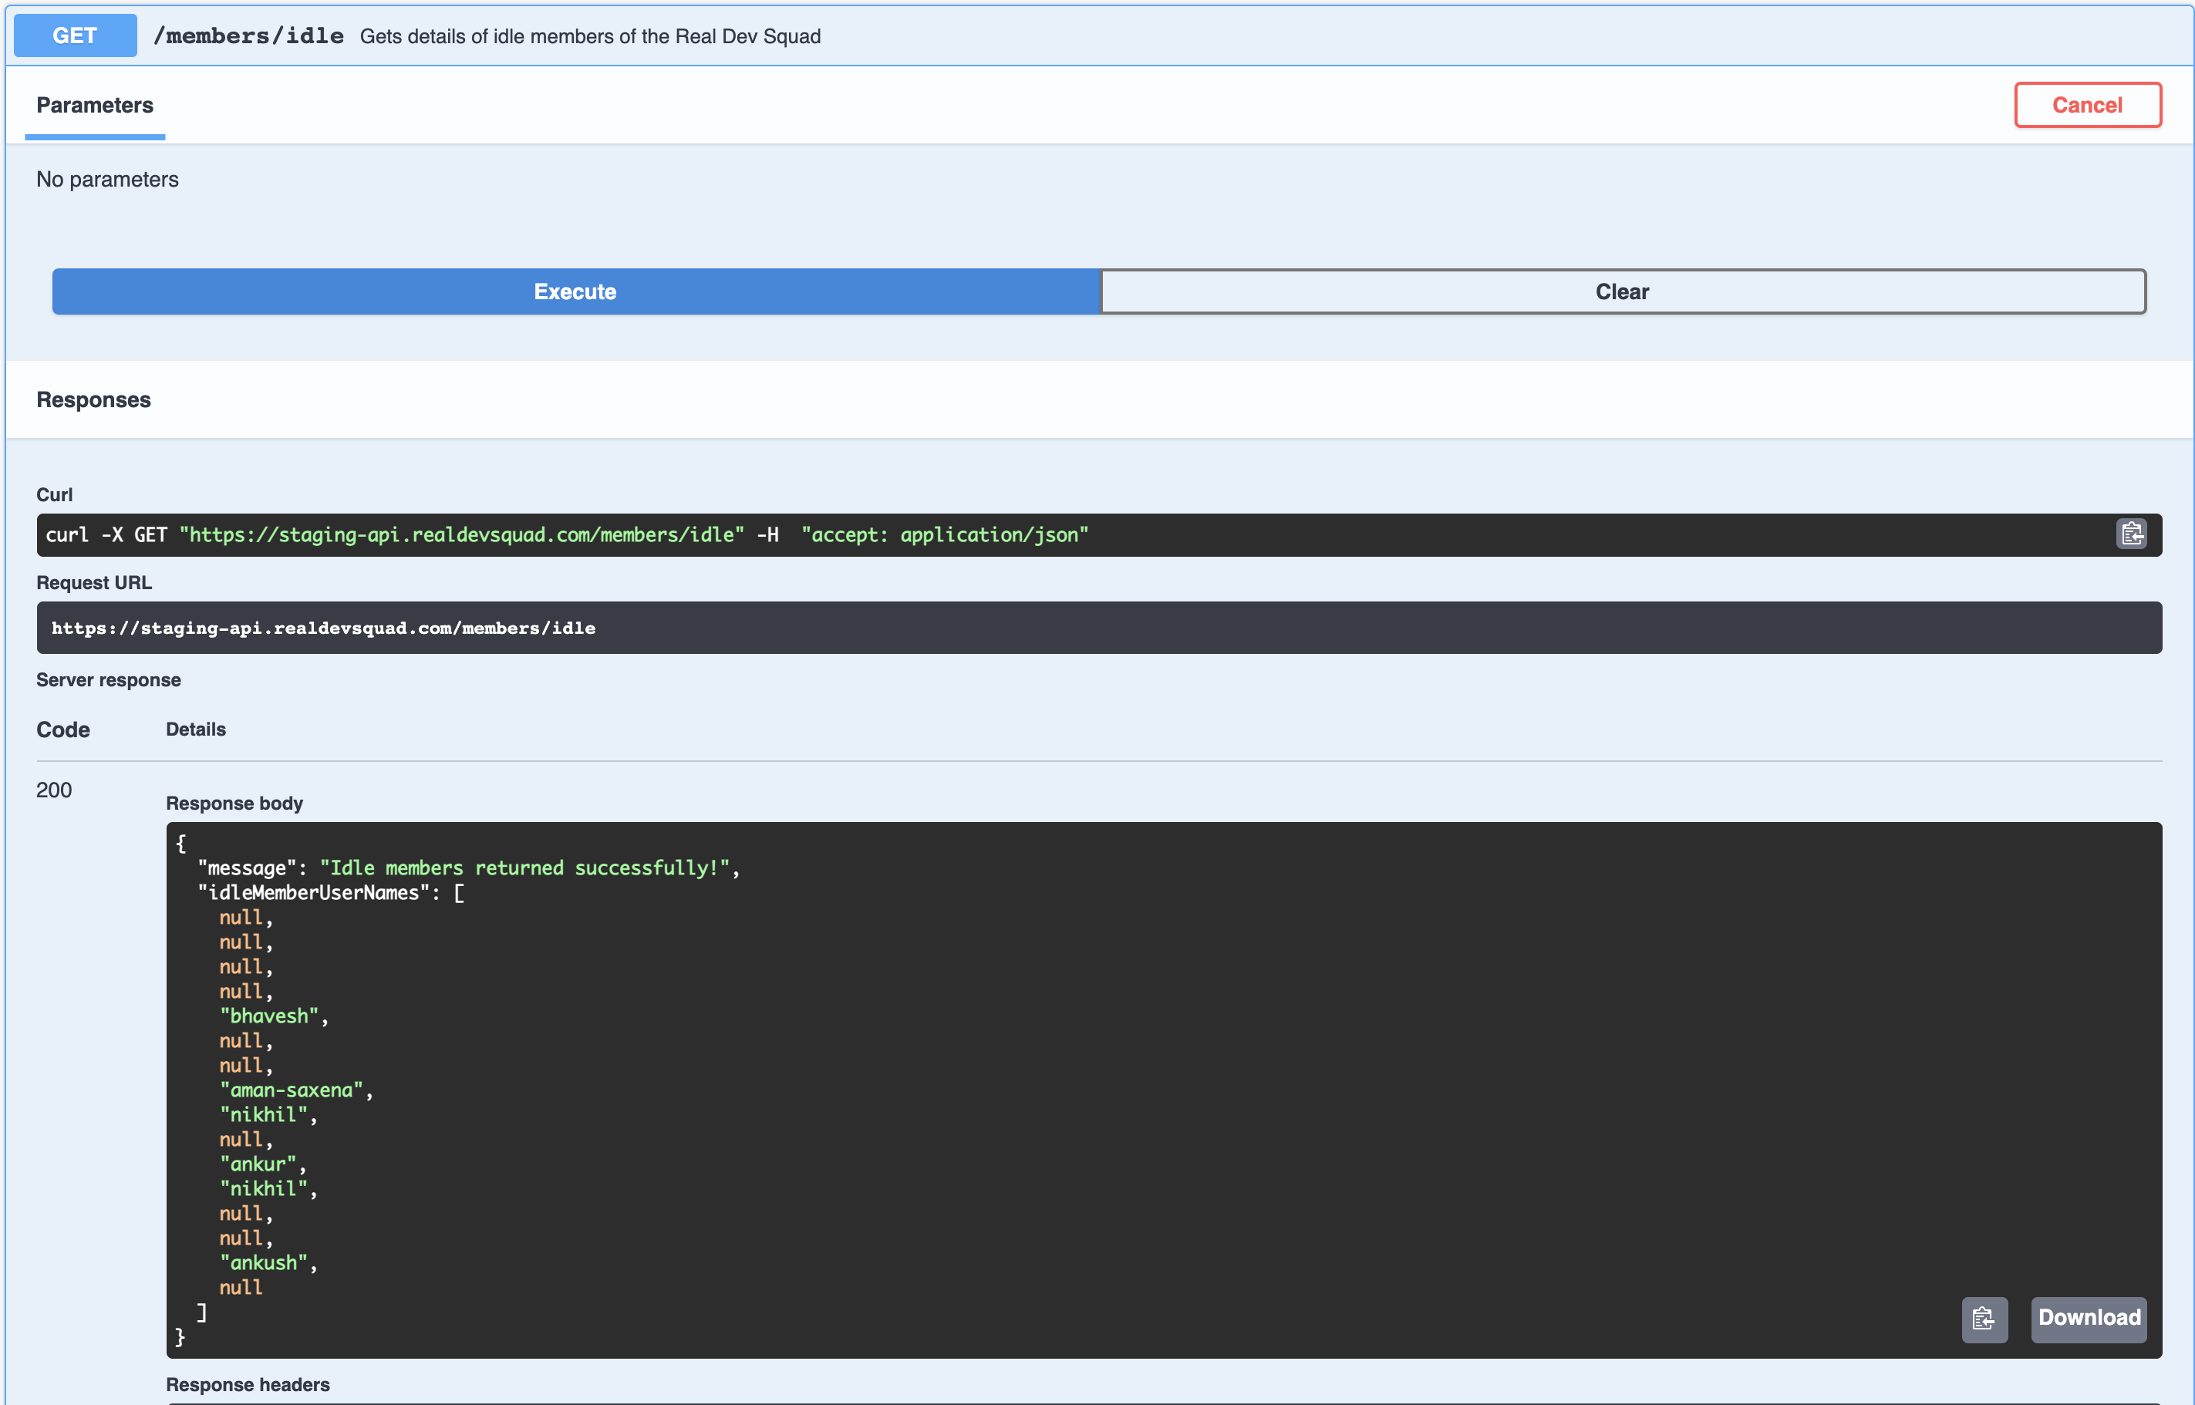Click the "ankur" username in response
Screen dimensions: 2195x1405
click(258, 1164)
